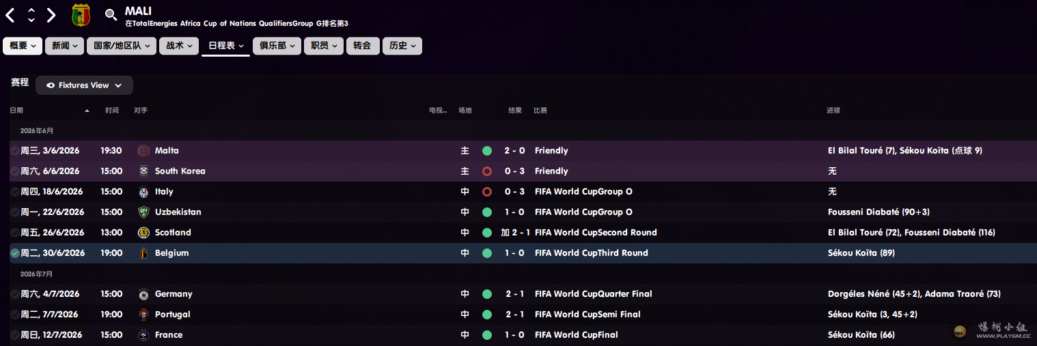Open the France opponent link
Image resolution: width=1037 pixels, height=346 pixels.
[168, 335]
